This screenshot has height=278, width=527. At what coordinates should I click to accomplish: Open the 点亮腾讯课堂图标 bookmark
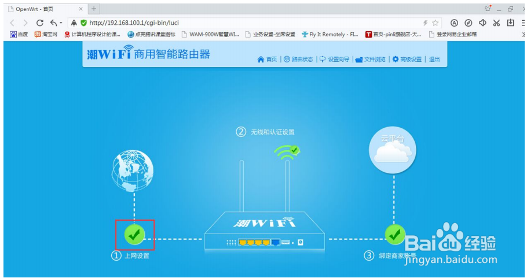[x=151, y=34]
